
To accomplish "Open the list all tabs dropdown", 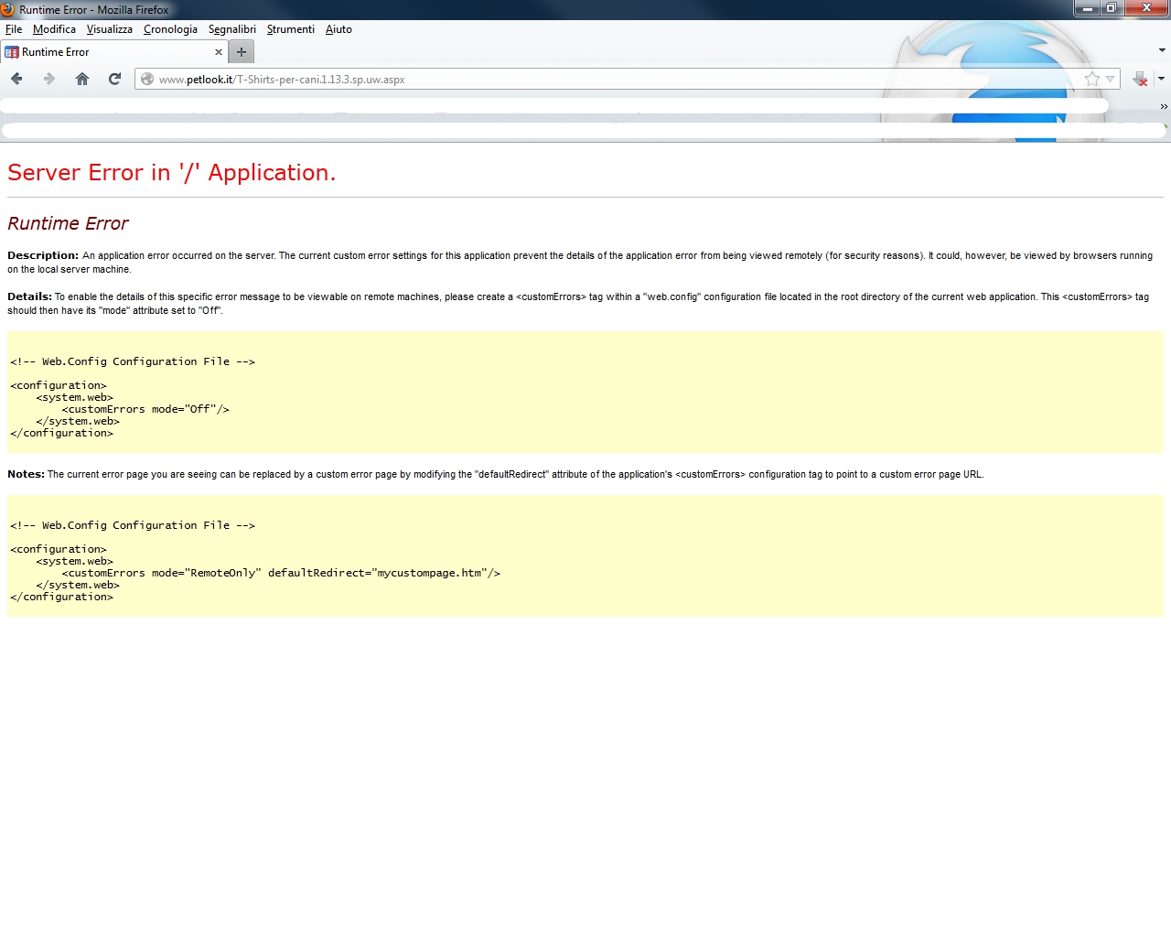I will (1162, 51).
